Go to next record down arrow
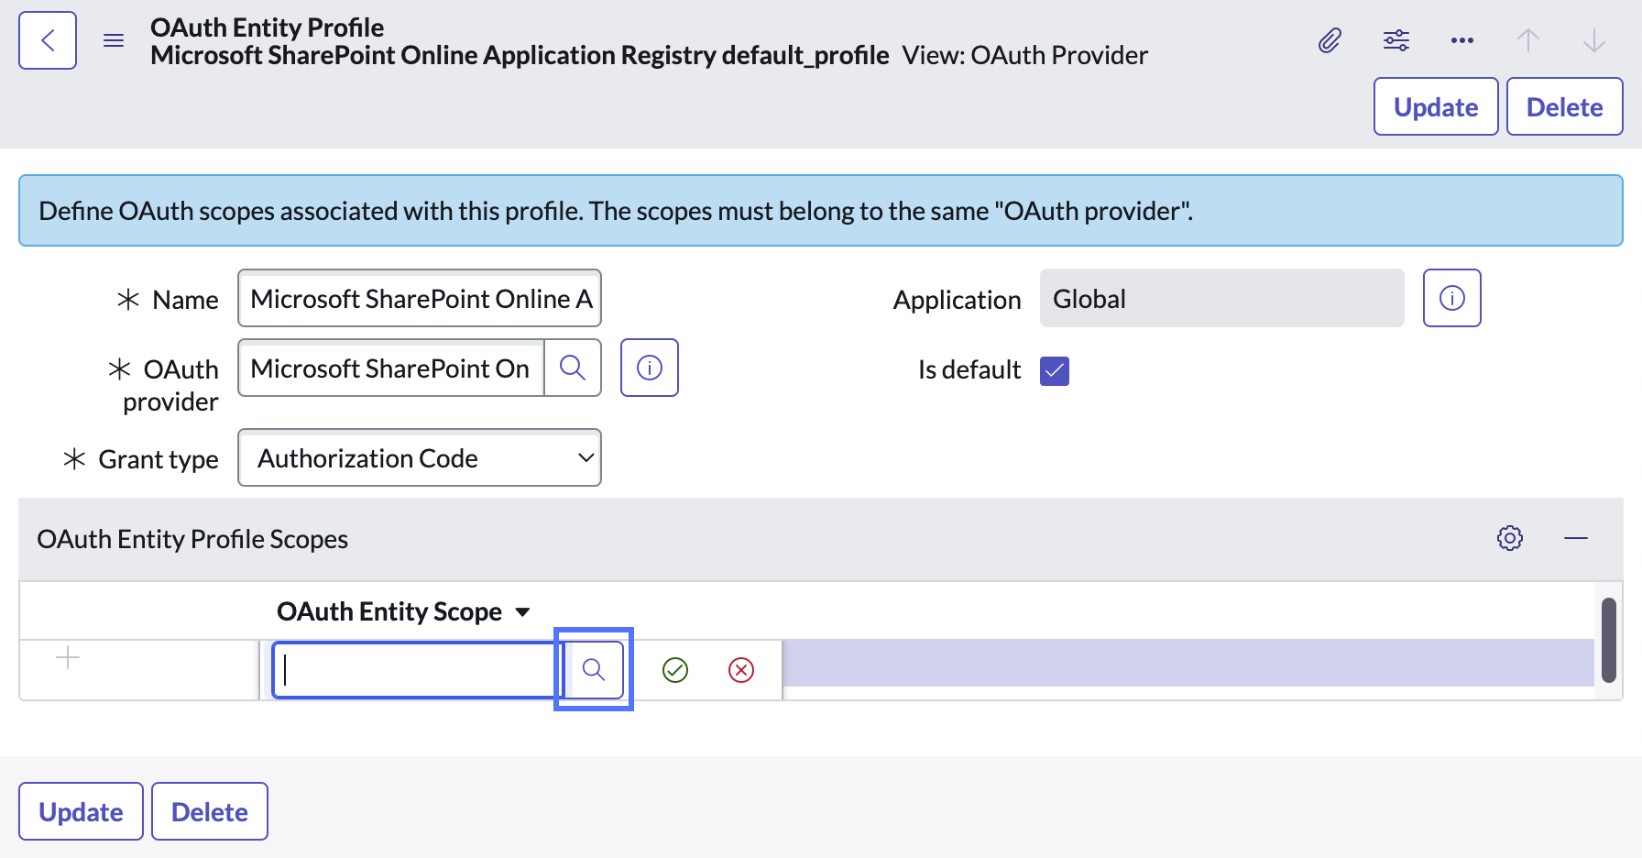Image resolution: width=1642 pixels, height=858 pixels. [1594, 40]
